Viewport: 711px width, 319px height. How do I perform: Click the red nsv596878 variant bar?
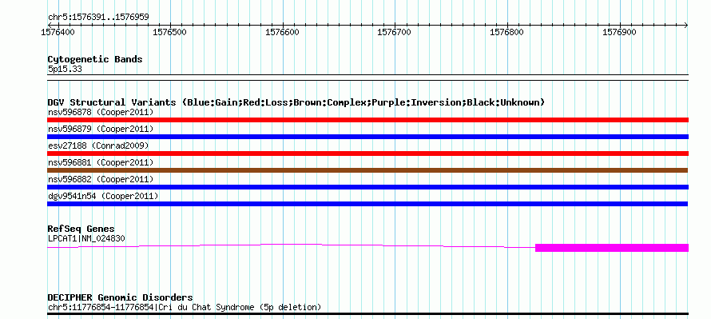tap(367, 120)
